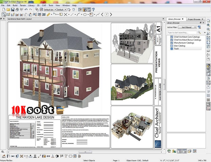Print the layout with the printer icon
This screenshot has width=211, height=162.
click(17, 10)
